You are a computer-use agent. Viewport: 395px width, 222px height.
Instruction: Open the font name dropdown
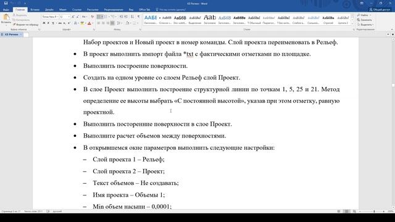point(57,17)
